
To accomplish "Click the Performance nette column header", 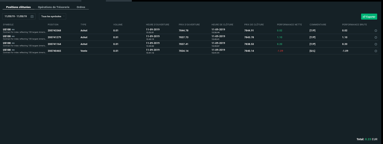I will 289,25.
